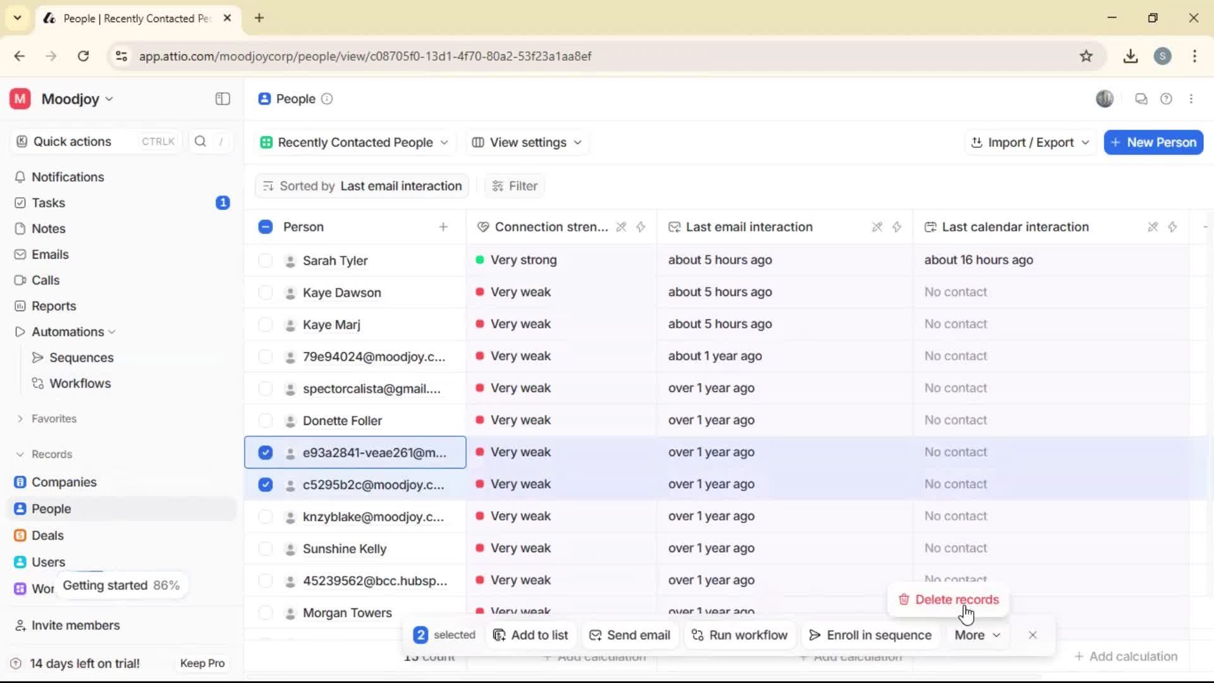Screen dimensions: 1214x683
Task: Expand the More menu in the selection toolbar
Action: [x=976, y=635]
